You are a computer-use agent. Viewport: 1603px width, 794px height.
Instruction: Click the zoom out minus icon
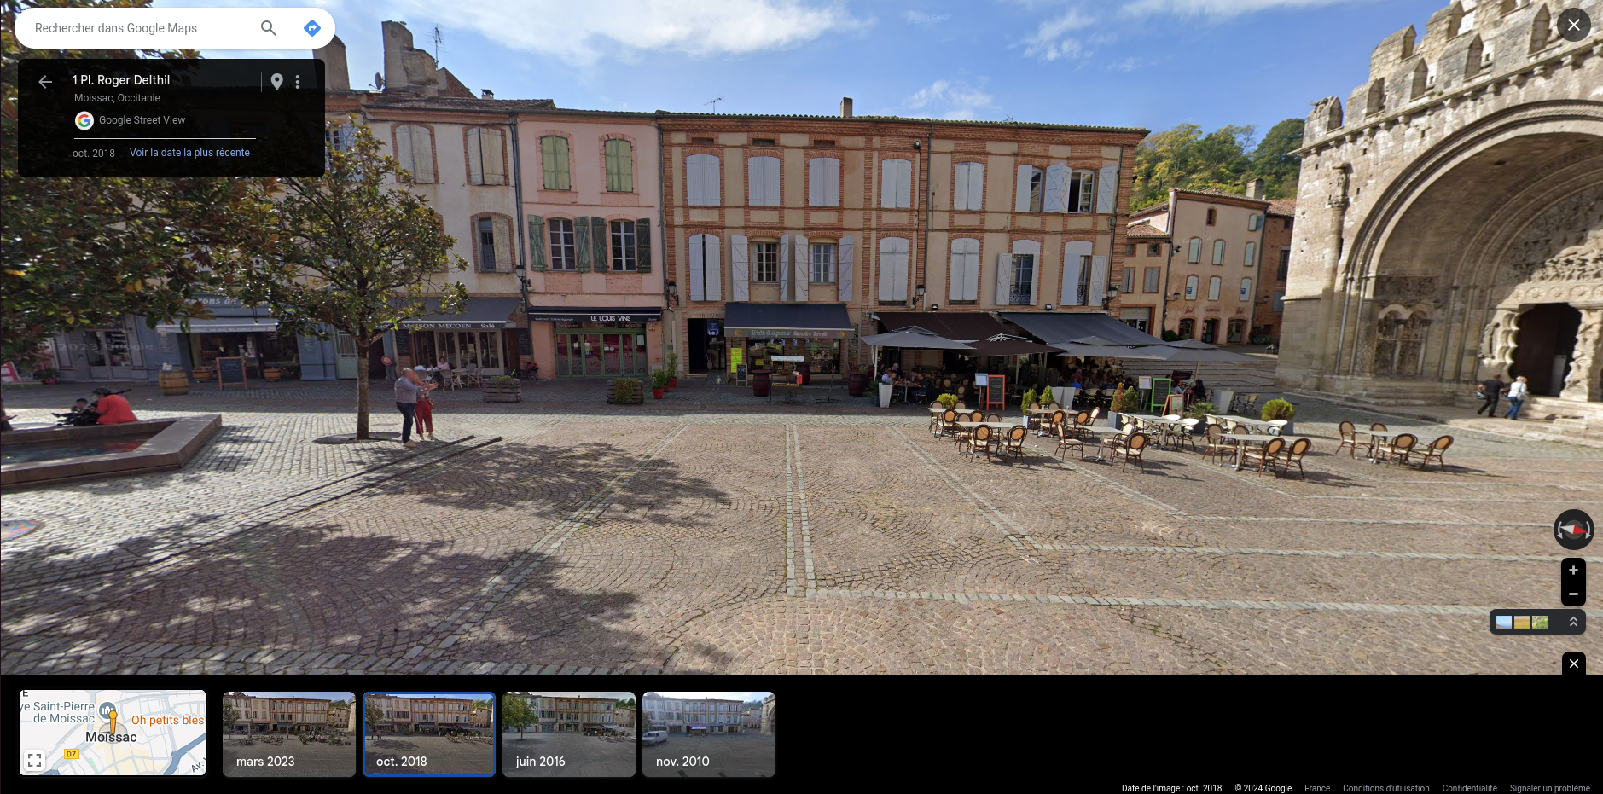[1572, 593]
